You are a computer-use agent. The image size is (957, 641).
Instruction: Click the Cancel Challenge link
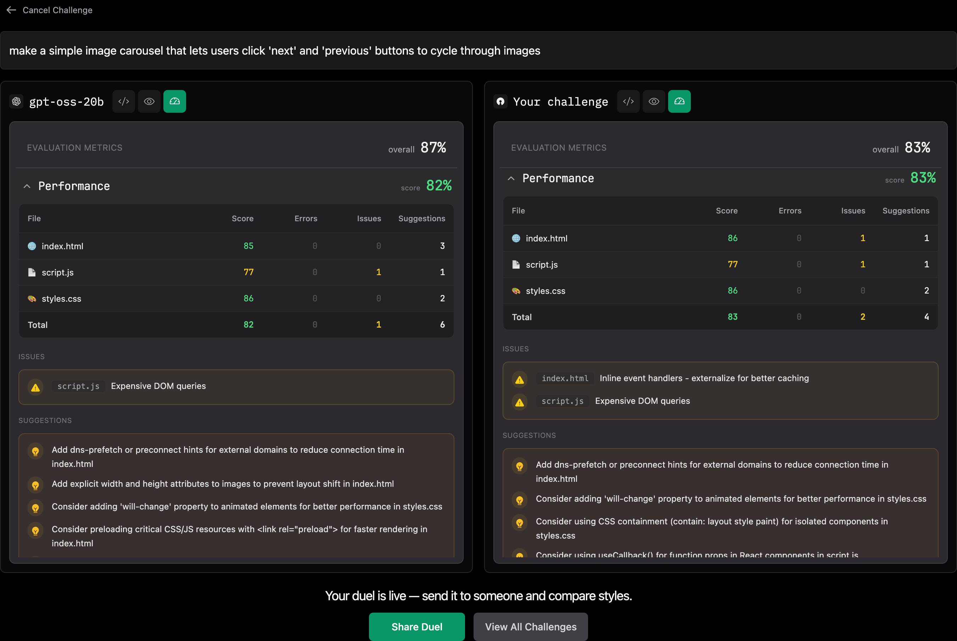(57, 10)
